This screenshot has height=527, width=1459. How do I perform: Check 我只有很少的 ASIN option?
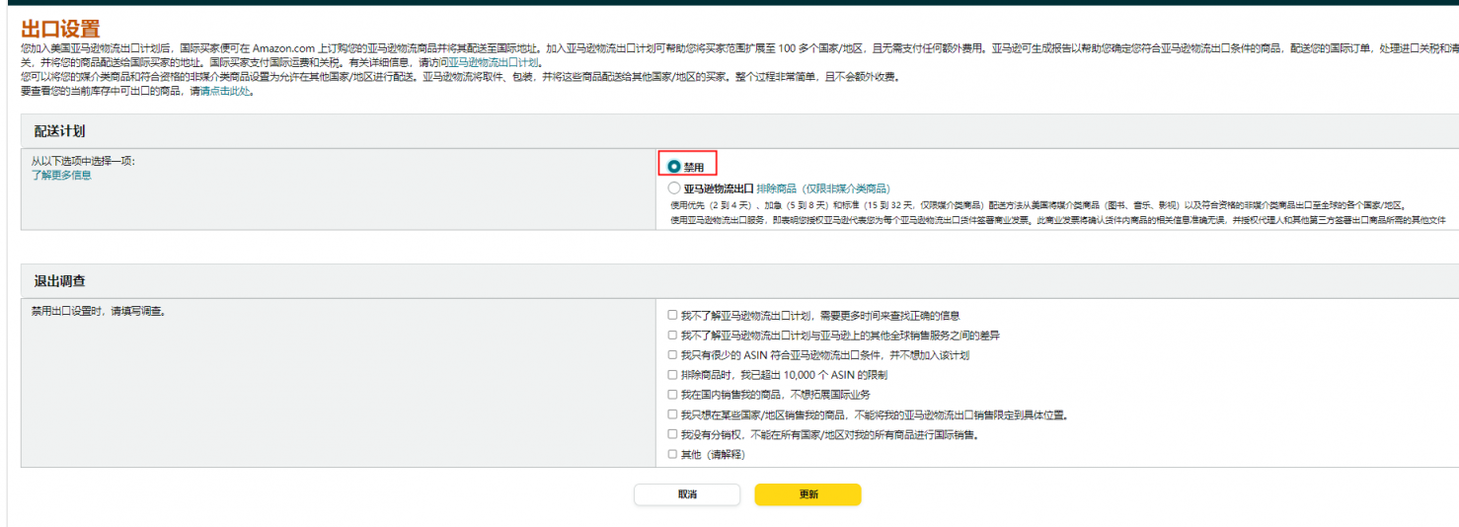[x=672, y=355]
